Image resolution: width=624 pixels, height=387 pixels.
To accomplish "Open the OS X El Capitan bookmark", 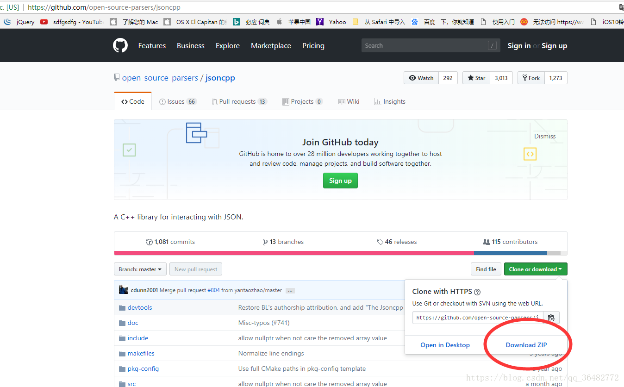I will point(195,22).
